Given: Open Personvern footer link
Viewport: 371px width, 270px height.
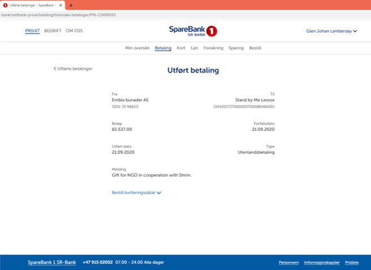Looking at the screenshot, I should click(288, 263).
